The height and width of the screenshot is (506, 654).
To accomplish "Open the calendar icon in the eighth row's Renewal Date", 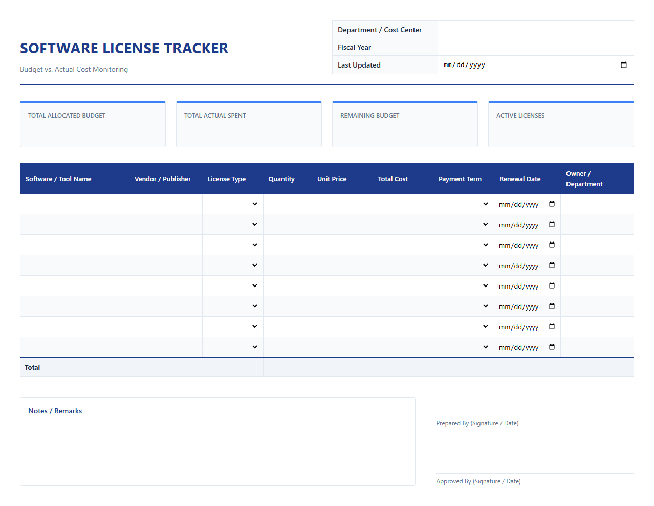I will (552, 347).
